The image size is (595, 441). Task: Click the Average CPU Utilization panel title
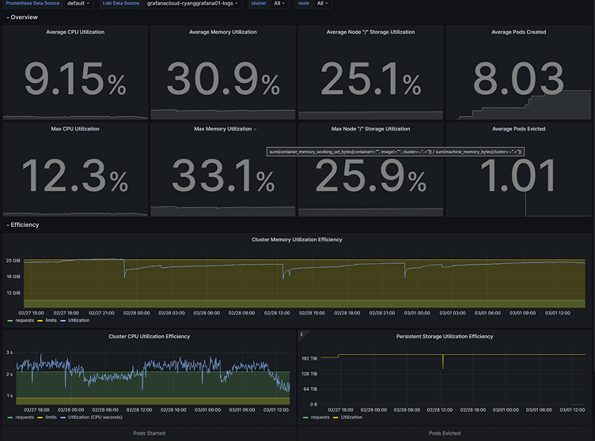(x=76, y=32)
